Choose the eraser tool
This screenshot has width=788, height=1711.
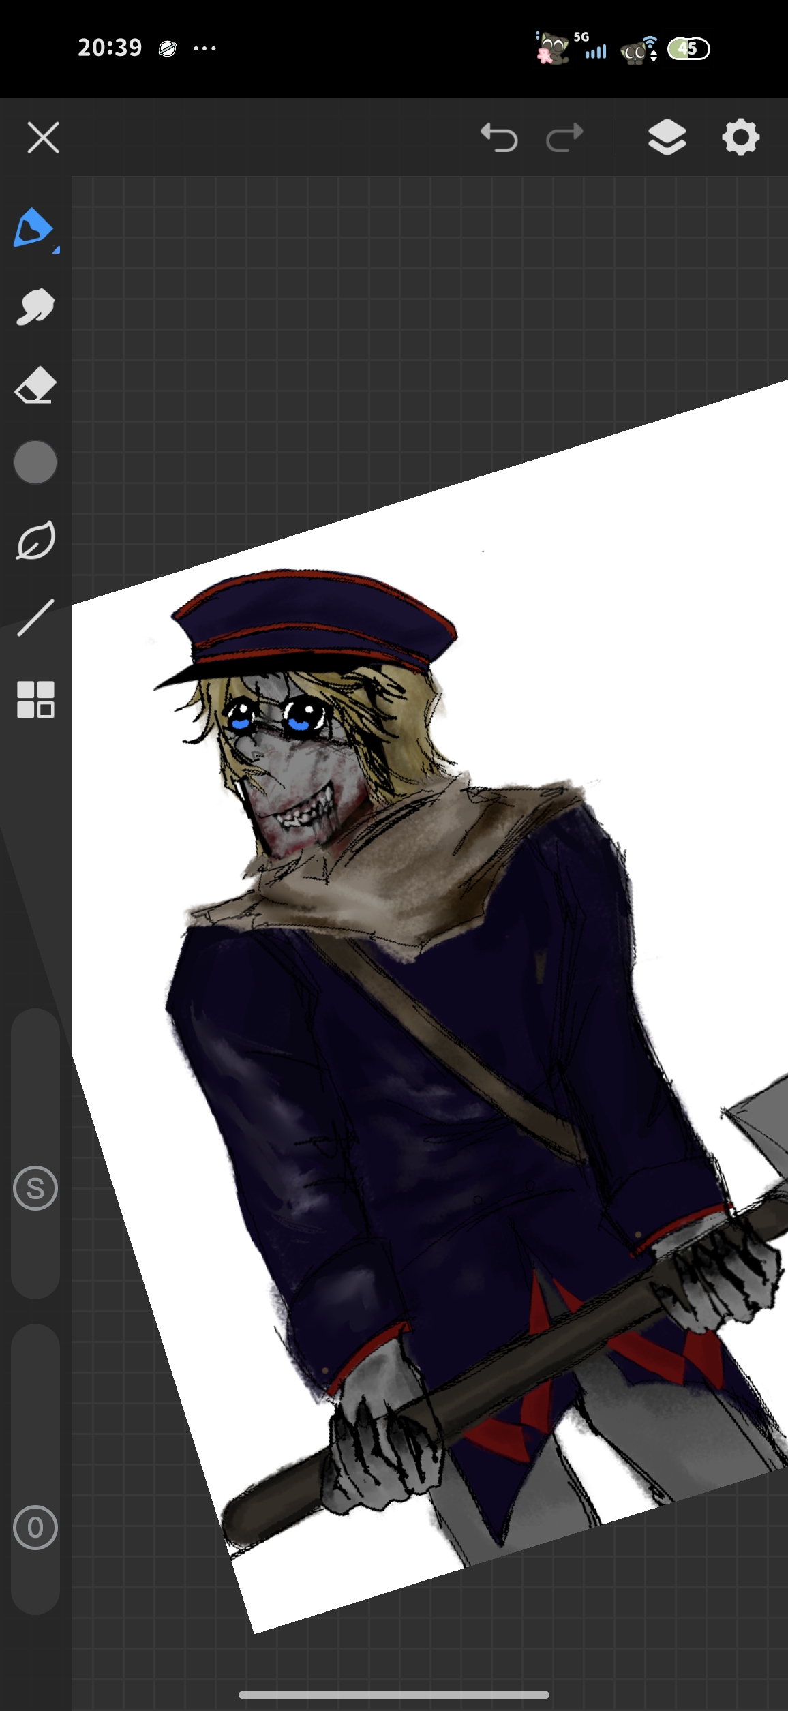[35, 385]
